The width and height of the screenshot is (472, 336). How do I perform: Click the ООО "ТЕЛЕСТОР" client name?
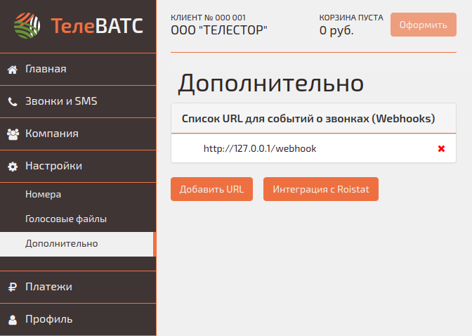tap(219, 30)
